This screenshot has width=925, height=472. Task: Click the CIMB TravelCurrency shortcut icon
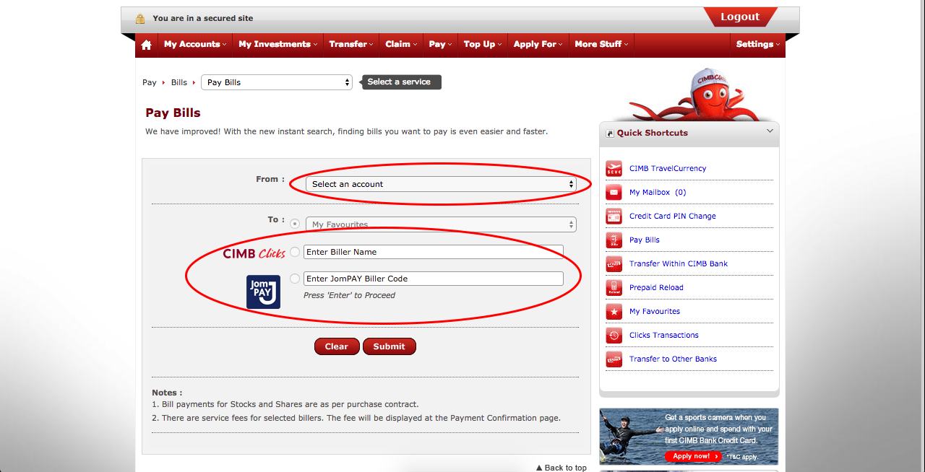pos(614,168)
